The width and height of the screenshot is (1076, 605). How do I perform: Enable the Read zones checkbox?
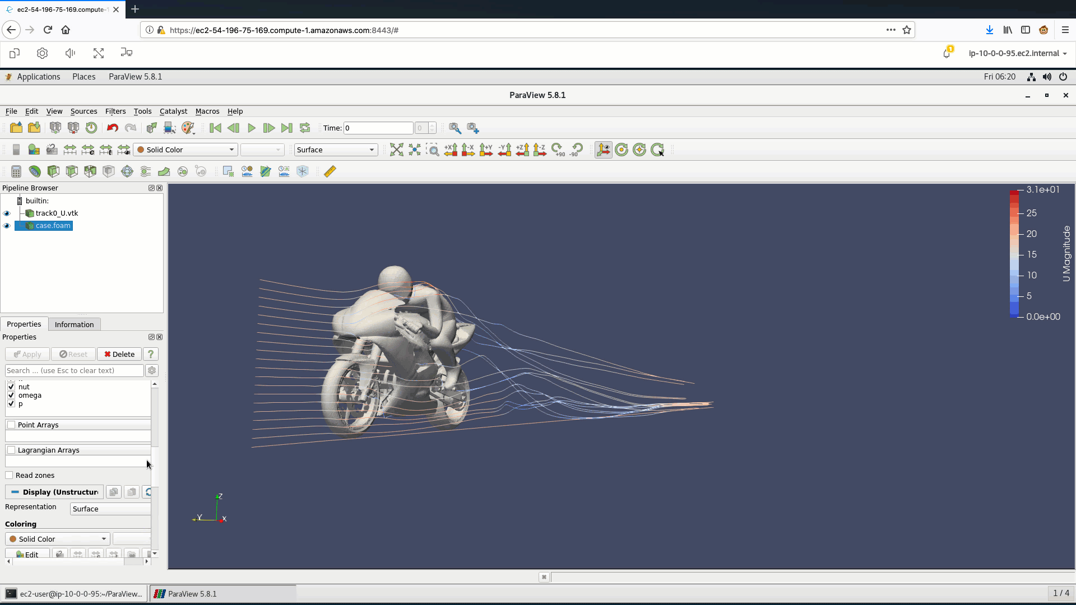click(10, 476)
